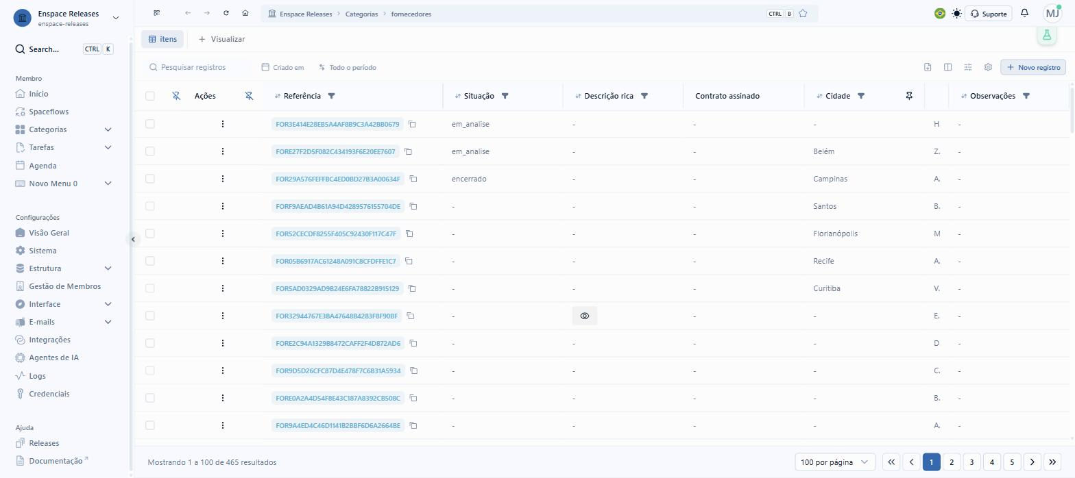
Task: Check the row with city Curitiba
Action: pyautogui.click(x=150, y=288)
